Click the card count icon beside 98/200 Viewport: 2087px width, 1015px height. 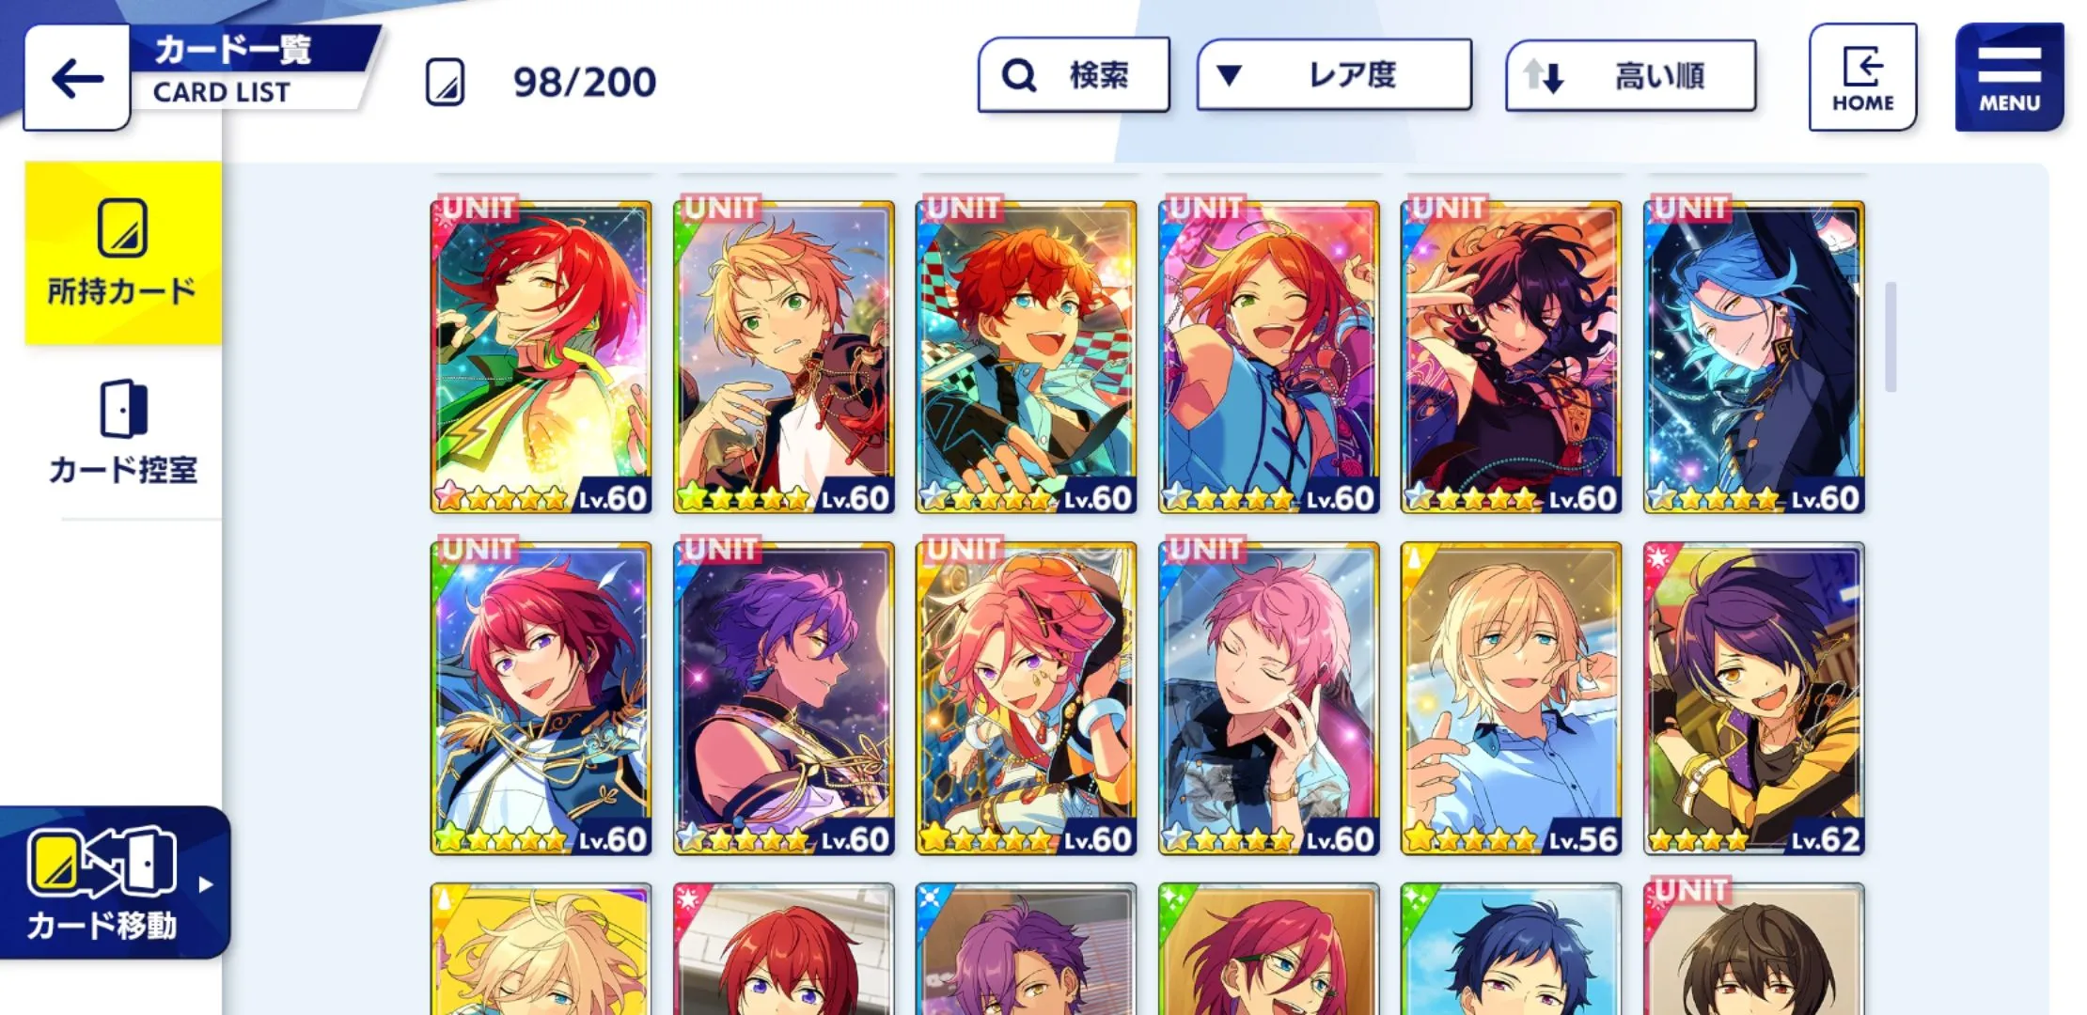point(446,83)
